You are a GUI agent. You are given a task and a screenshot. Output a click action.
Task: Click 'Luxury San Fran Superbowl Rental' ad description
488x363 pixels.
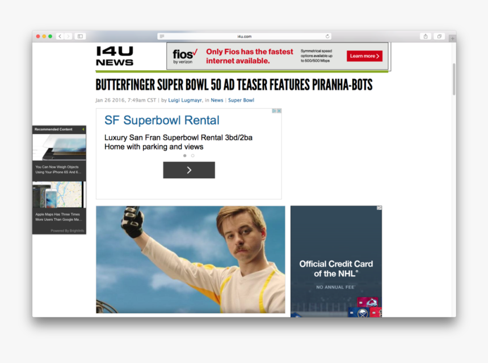pos(178,142)
